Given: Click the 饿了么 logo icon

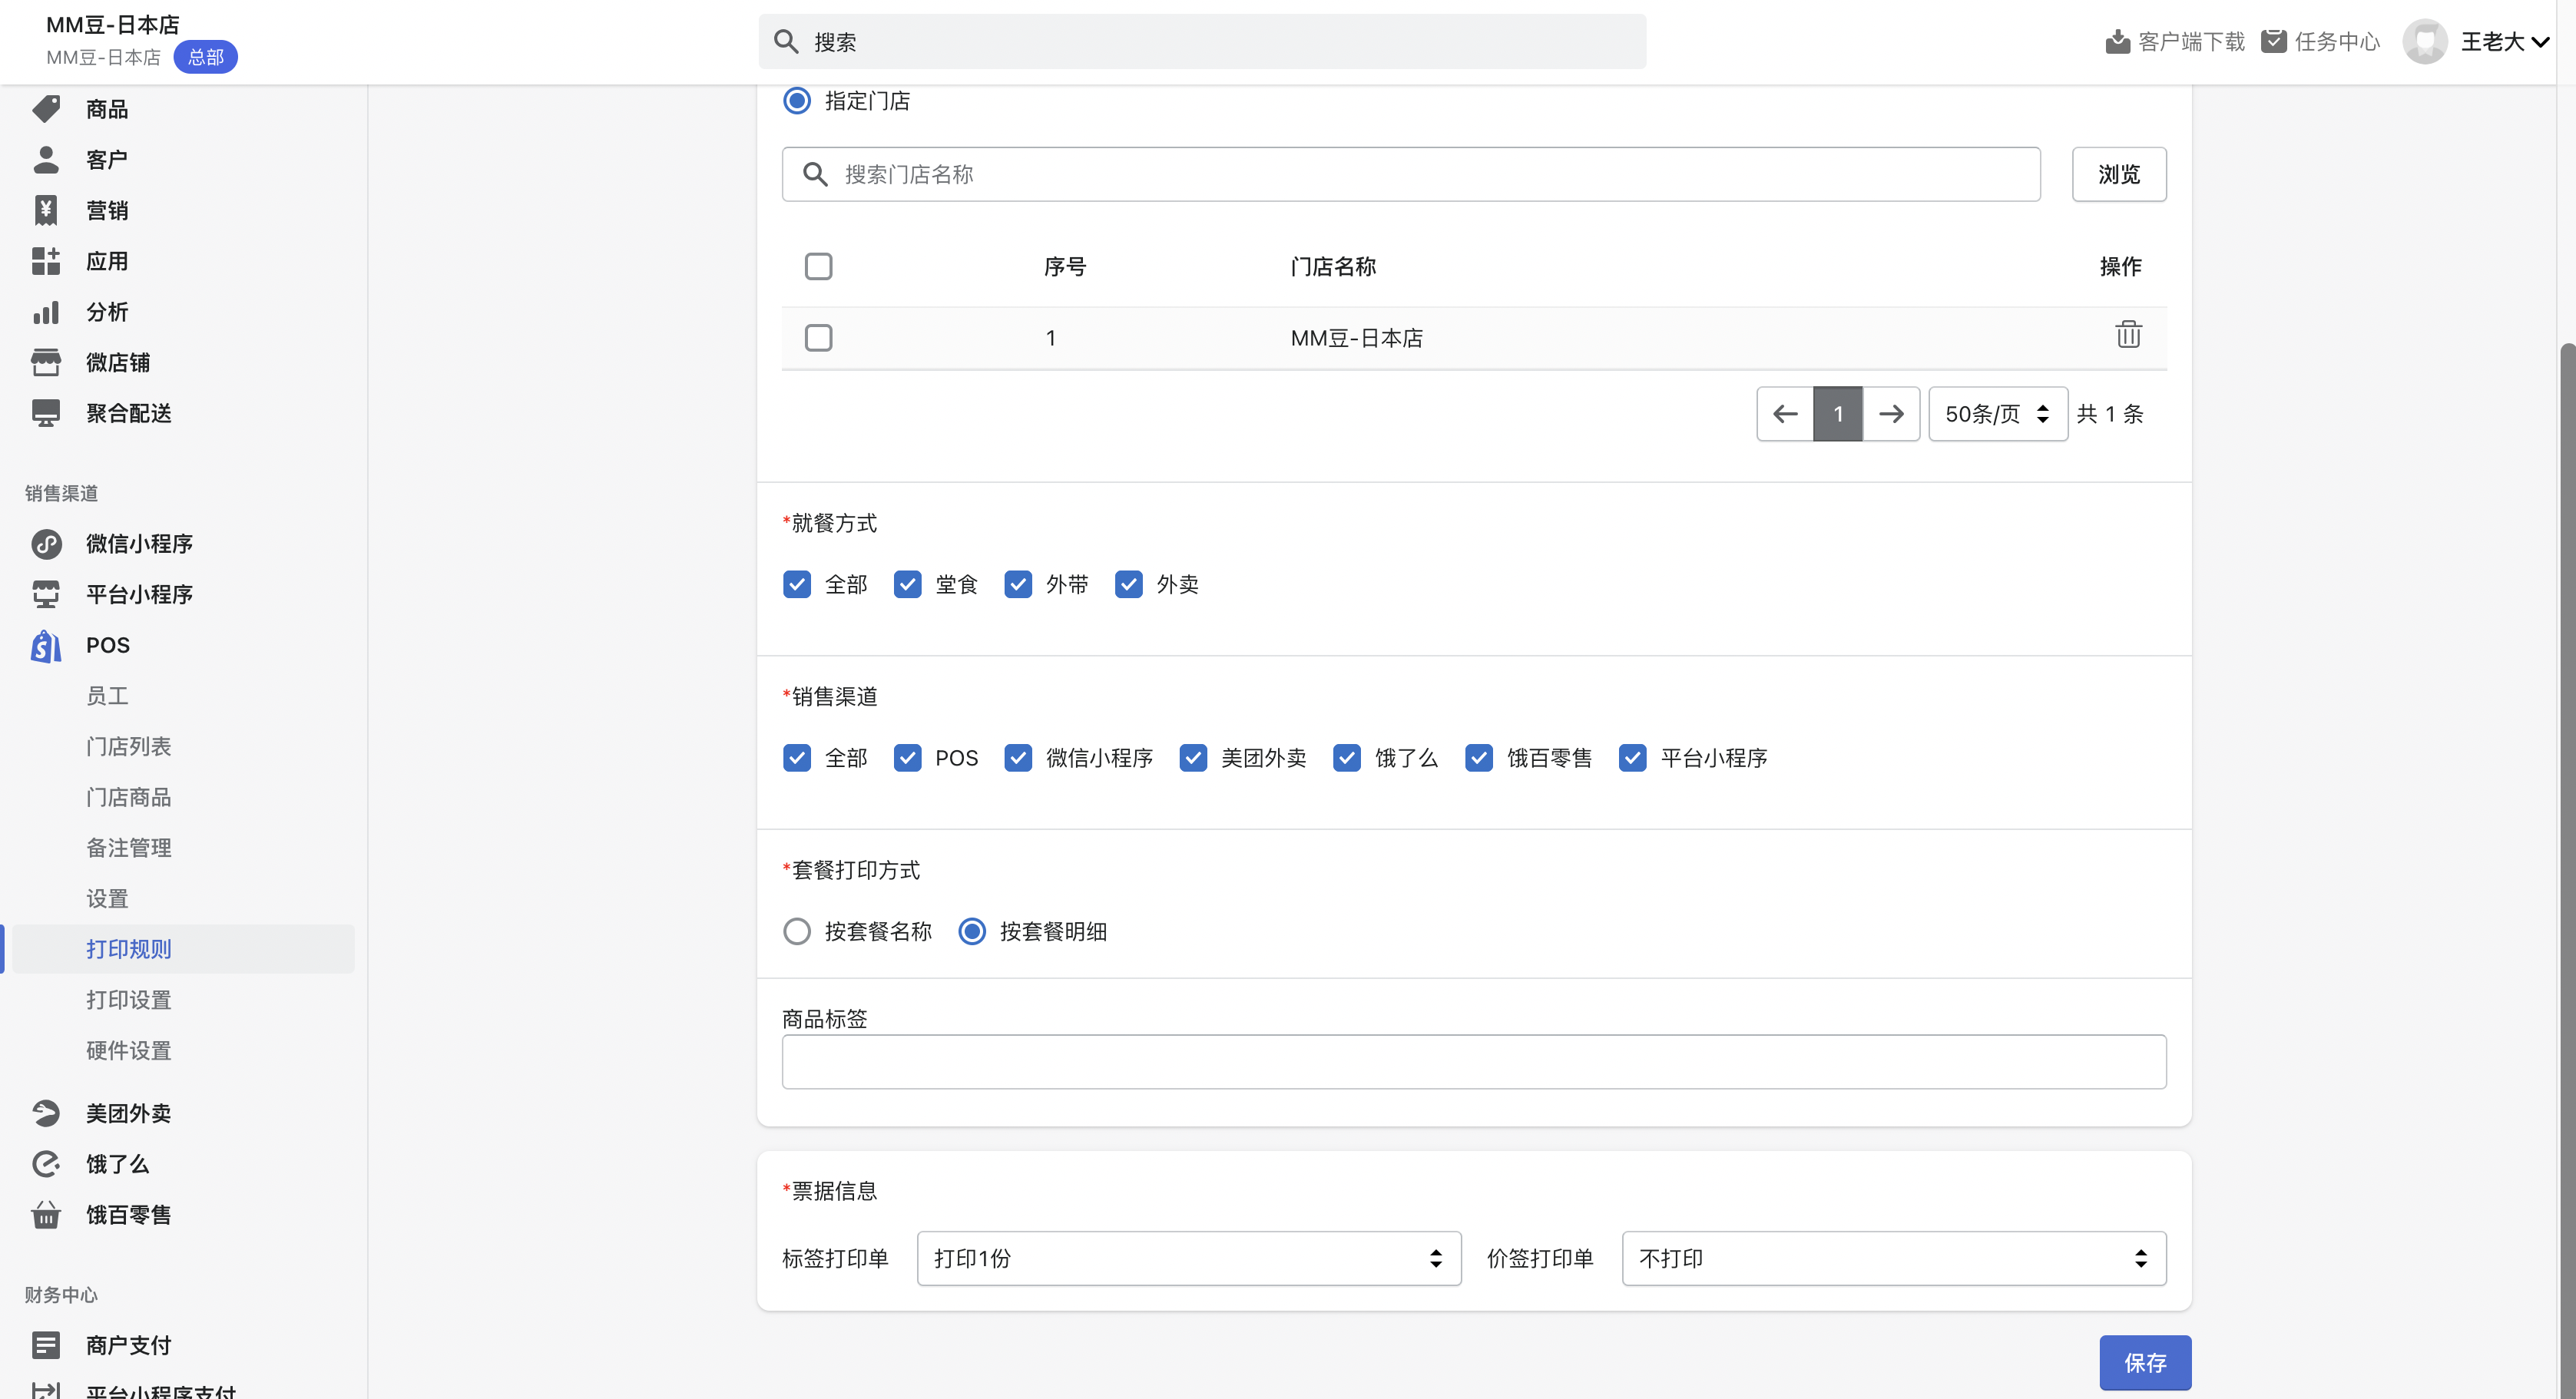Looking at the screenshot, I should tap(46, 1164).
